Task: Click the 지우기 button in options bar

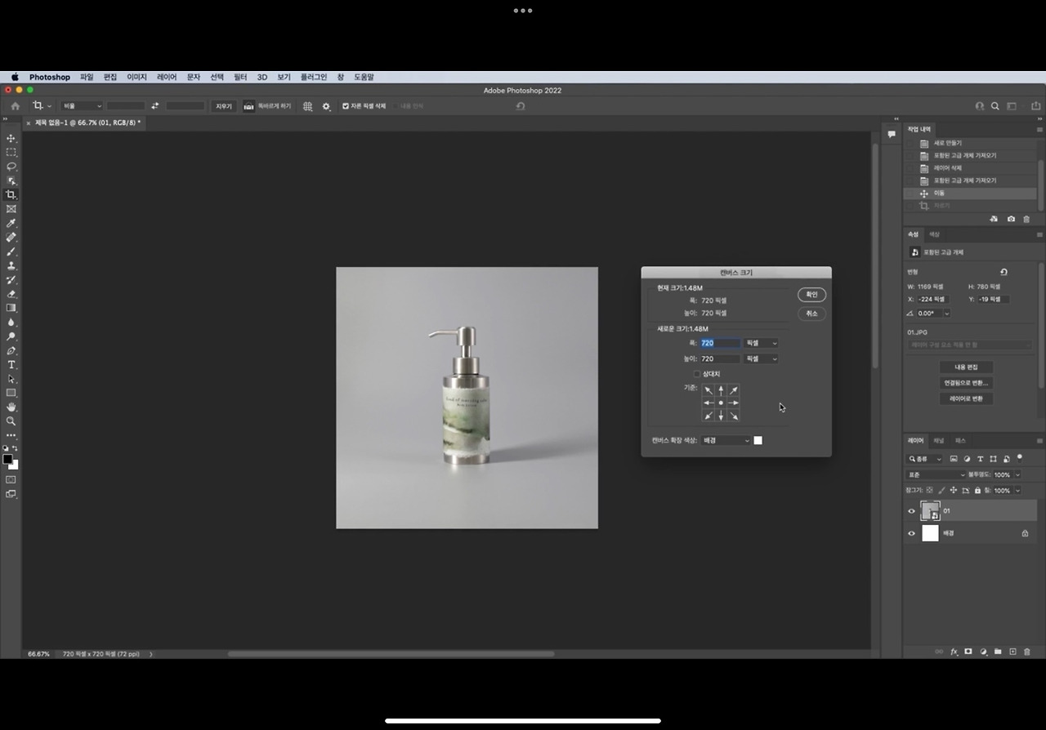Action: click(x=224, y=106)
